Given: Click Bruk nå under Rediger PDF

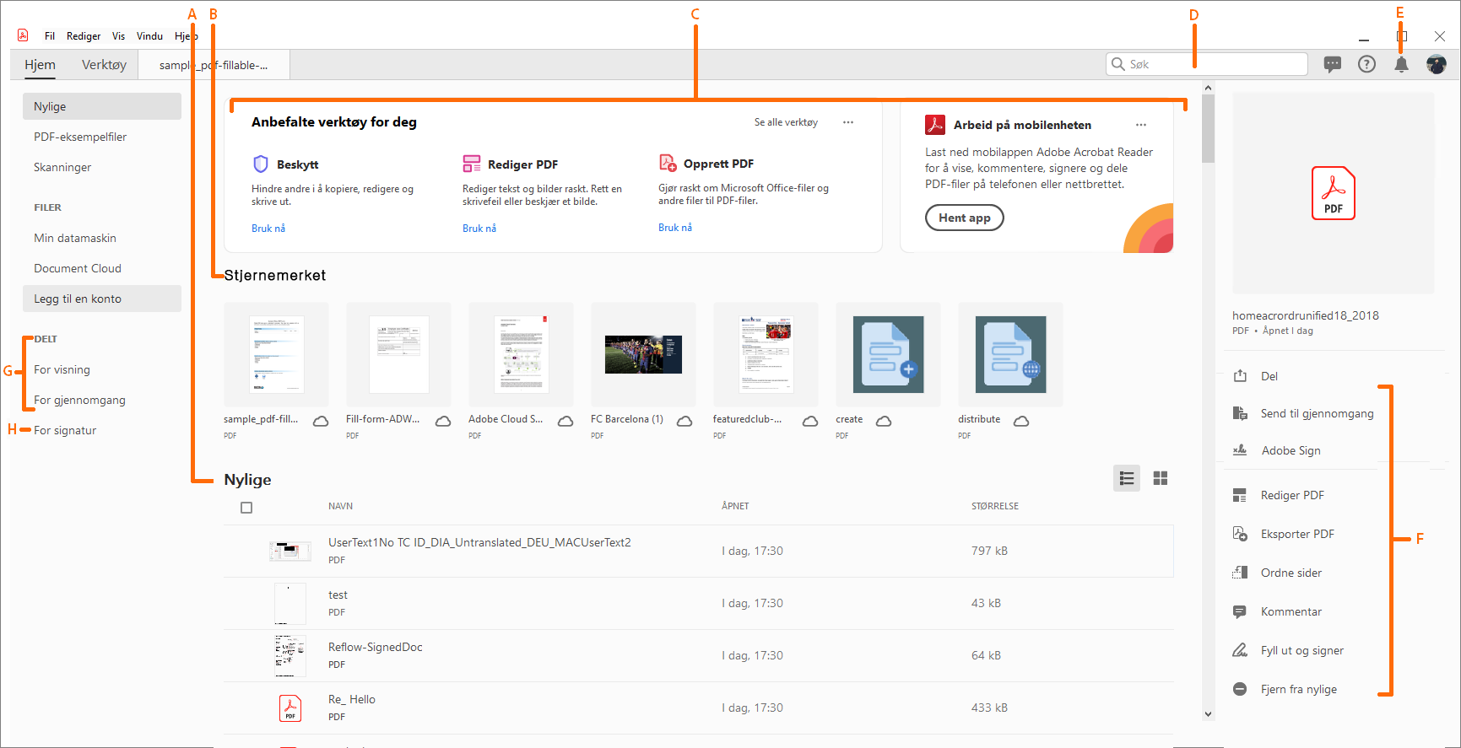Looking at the screenshot, I should 479,229.
